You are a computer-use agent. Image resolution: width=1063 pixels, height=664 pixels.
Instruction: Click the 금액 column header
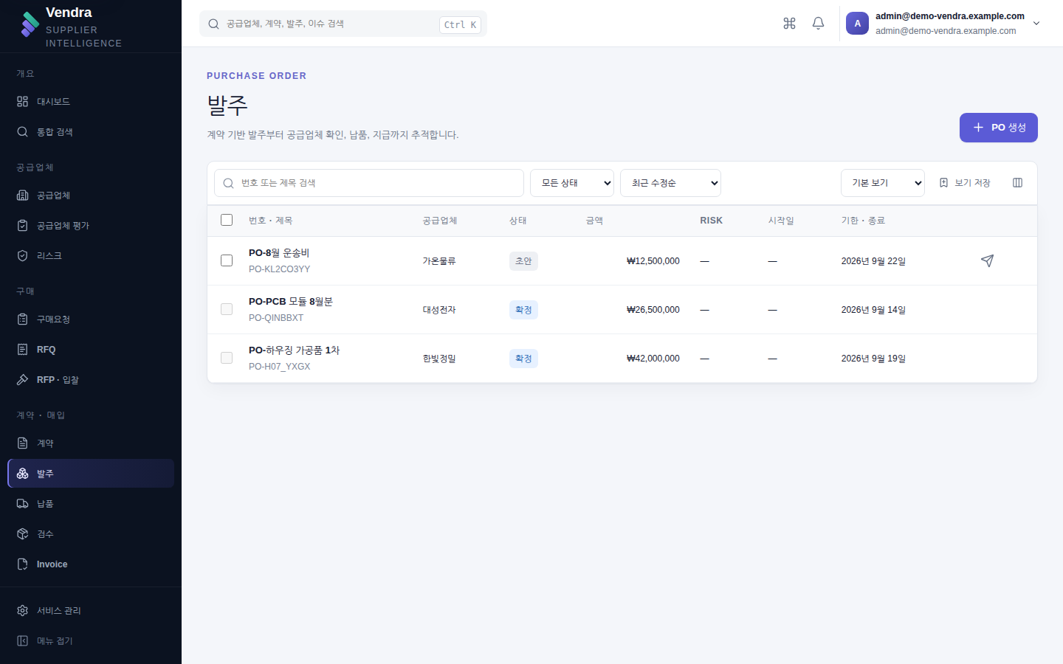click(x=594, y=221)
